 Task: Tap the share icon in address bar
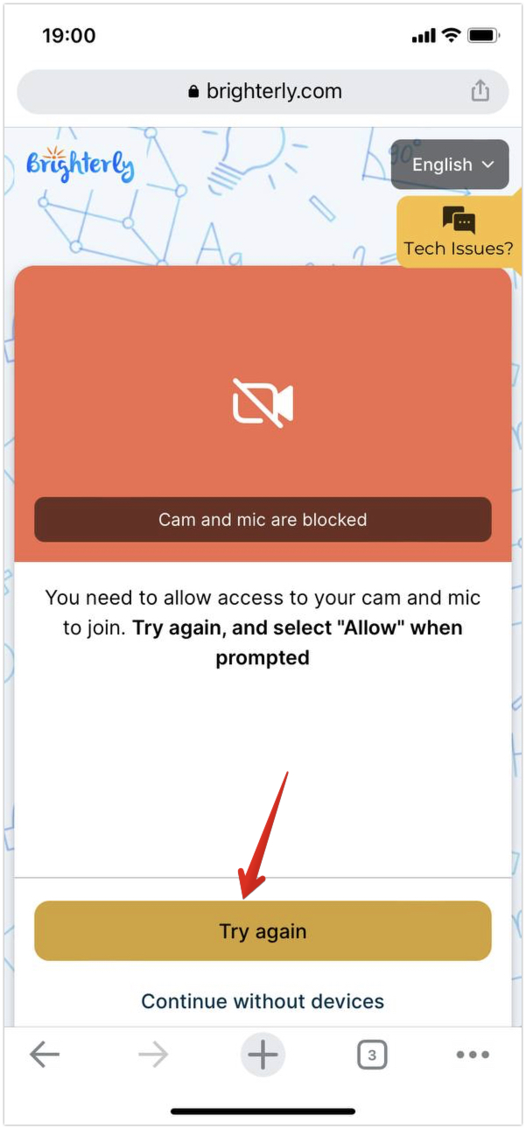tap(480, 91)
